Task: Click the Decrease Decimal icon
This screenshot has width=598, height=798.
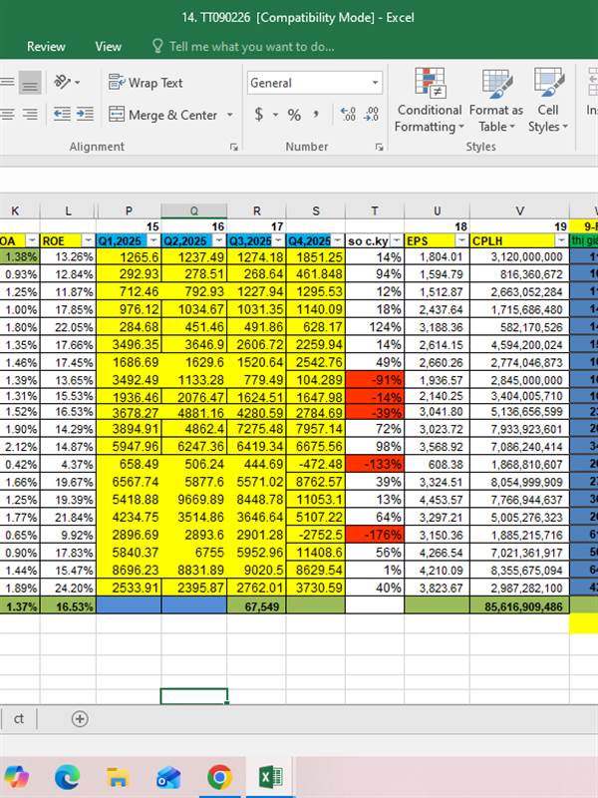Action: tap(371, 114)
